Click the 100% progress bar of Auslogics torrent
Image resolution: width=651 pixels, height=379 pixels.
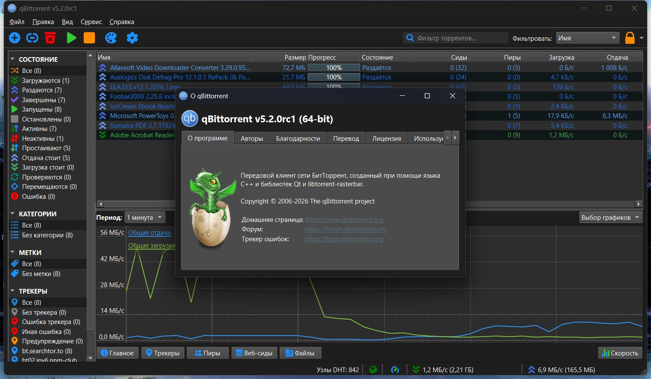tap(334, 77)
